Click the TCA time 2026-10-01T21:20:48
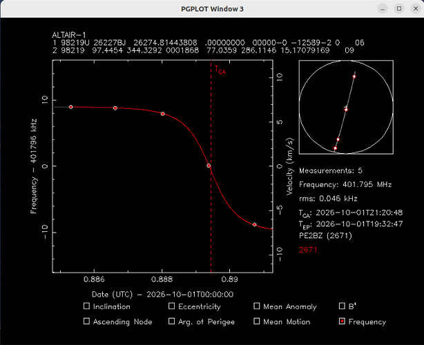The width and height of the screenshot is (424, 345). 351,213
